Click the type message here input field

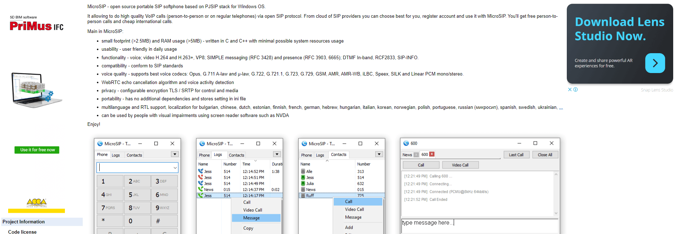(480, 226)
